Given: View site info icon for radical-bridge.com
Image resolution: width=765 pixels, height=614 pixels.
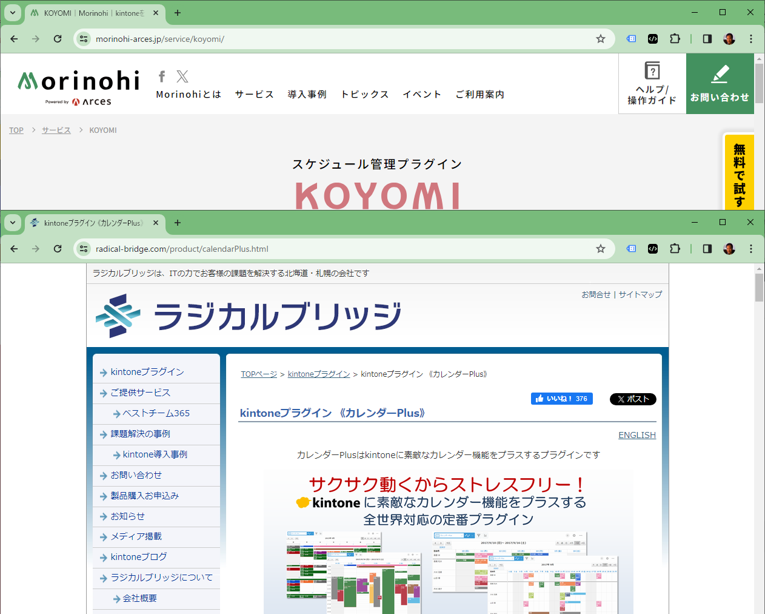Looking at the screenshot, I should tap(84, 249).
